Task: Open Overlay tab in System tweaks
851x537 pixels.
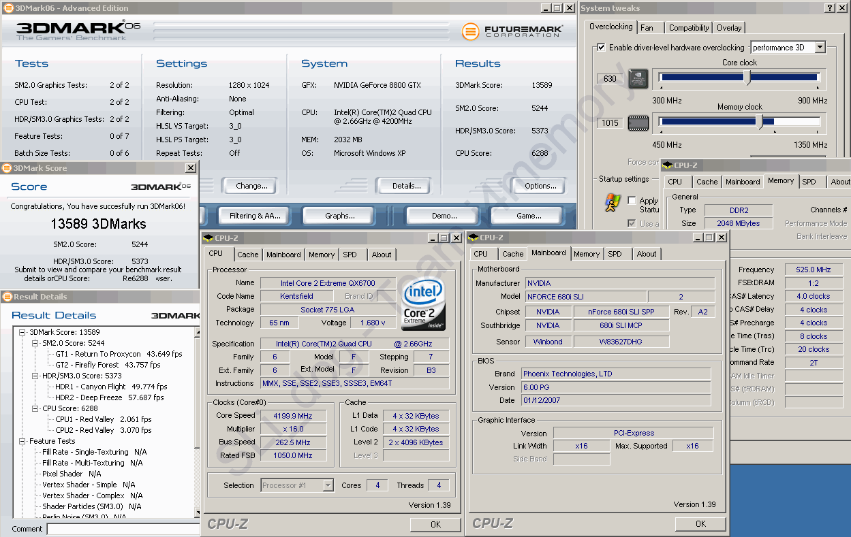Action: [729, 28]
